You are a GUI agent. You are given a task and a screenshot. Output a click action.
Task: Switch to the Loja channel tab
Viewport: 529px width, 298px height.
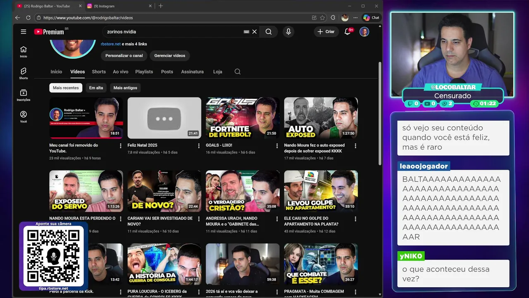(x=218, y=72)
